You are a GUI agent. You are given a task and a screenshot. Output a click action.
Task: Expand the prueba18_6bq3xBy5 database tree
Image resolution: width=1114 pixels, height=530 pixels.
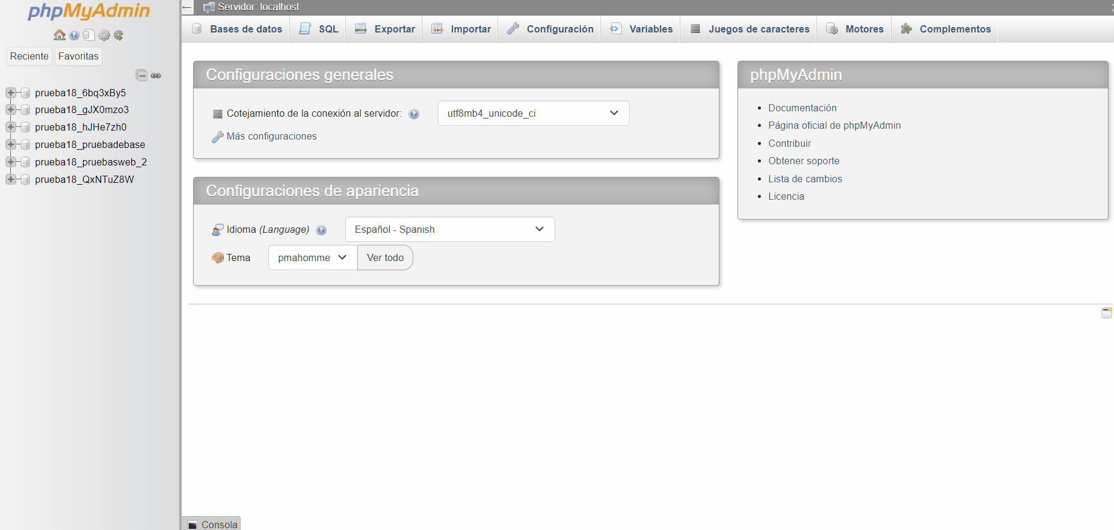pyautogui.click(x=10, y=93)
